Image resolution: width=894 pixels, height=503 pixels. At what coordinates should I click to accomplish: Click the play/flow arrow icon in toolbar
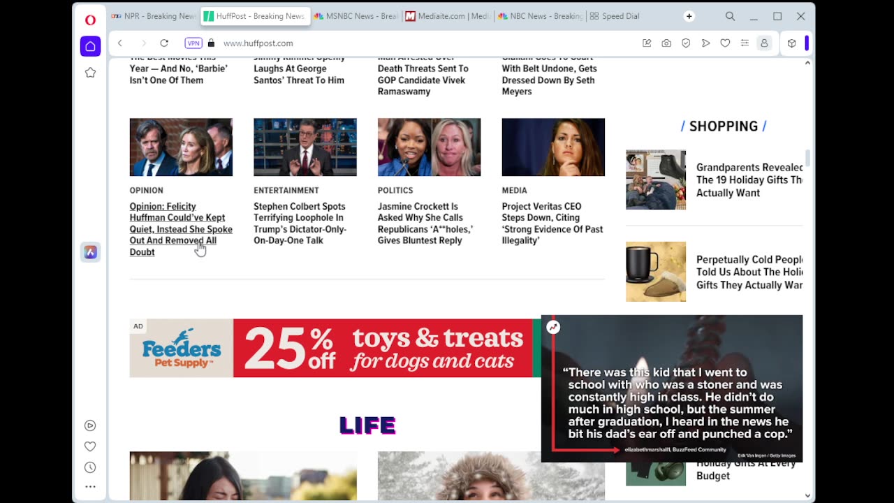point(705,43)
